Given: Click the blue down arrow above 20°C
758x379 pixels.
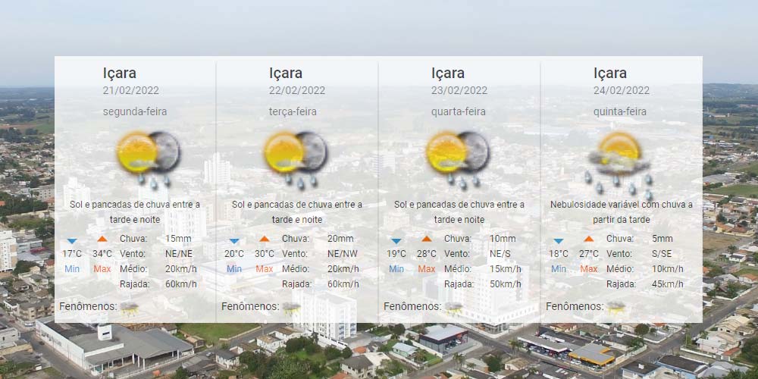Looking at the screenshot, I should pyautogui.click(x=234, y=240).
